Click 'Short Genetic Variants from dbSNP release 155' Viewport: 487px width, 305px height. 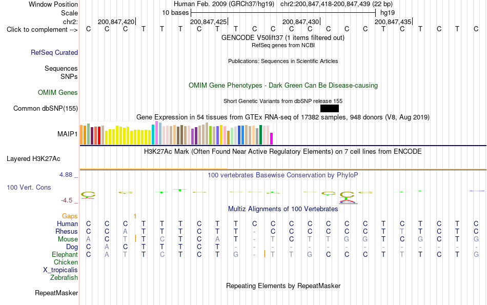click(x=283, y=101)
